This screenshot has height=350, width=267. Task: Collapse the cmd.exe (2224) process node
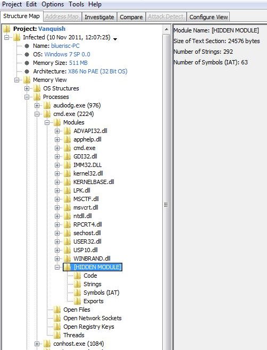(37, 114)
